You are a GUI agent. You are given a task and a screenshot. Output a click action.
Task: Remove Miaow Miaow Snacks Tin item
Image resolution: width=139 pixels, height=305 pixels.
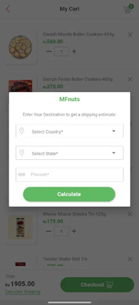[130, 214]
